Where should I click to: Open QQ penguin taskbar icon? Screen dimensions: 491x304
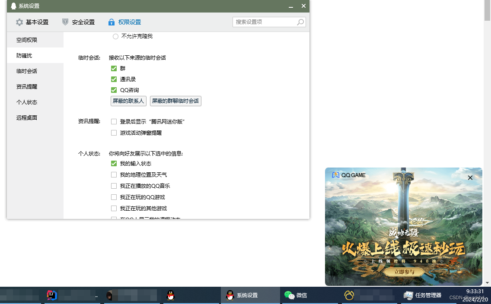point(171,295)
